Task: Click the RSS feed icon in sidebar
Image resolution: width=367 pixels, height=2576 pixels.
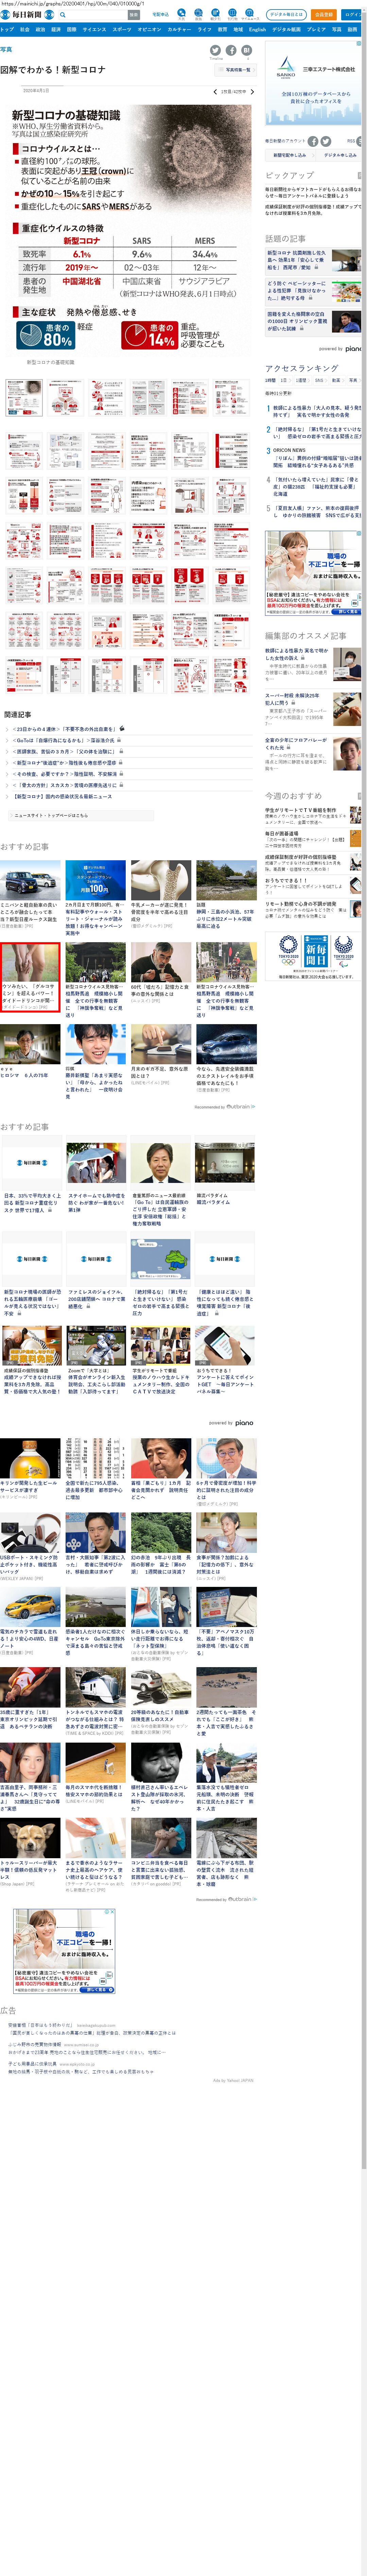Action: [x=351, y=141]
